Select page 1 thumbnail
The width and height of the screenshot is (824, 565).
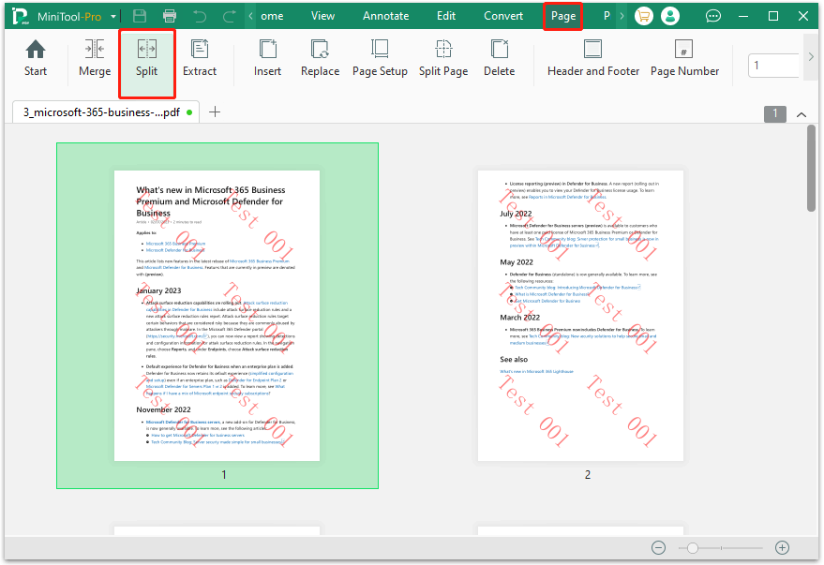point(217,316)
